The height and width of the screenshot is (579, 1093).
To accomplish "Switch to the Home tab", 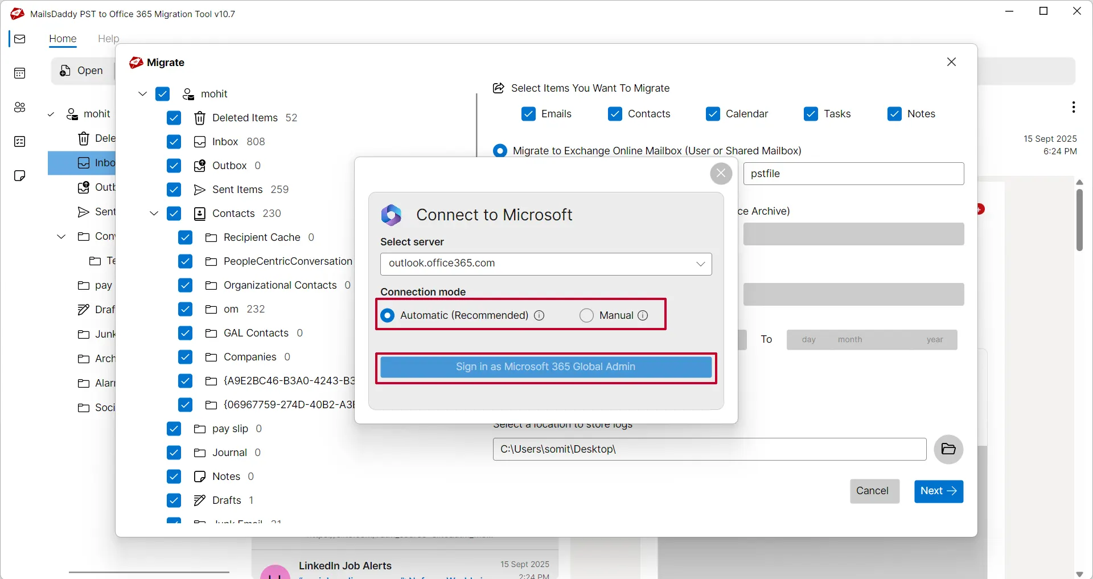I will (63, 39).
